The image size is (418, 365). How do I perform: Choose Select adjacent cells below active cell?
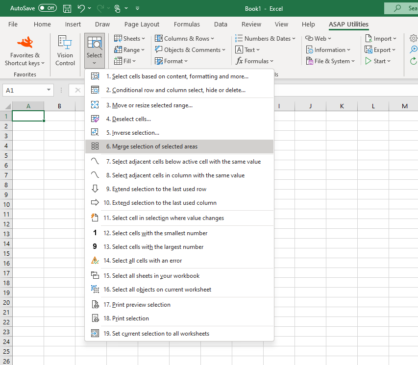(x=179, y=162)
